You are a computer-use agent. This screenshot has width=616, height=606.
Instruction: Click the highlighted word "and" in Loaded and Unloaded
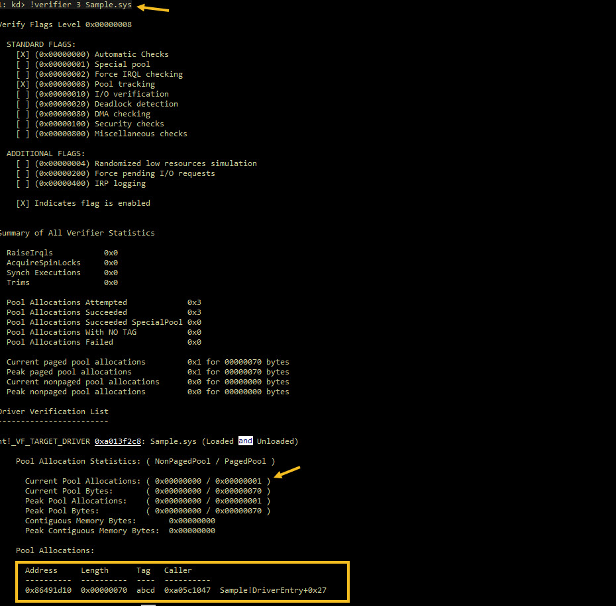click(x=245, y=441)
